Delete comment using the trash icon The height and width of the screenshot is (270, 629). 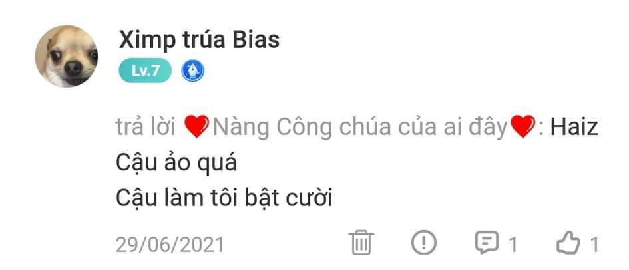coord(361,243)
